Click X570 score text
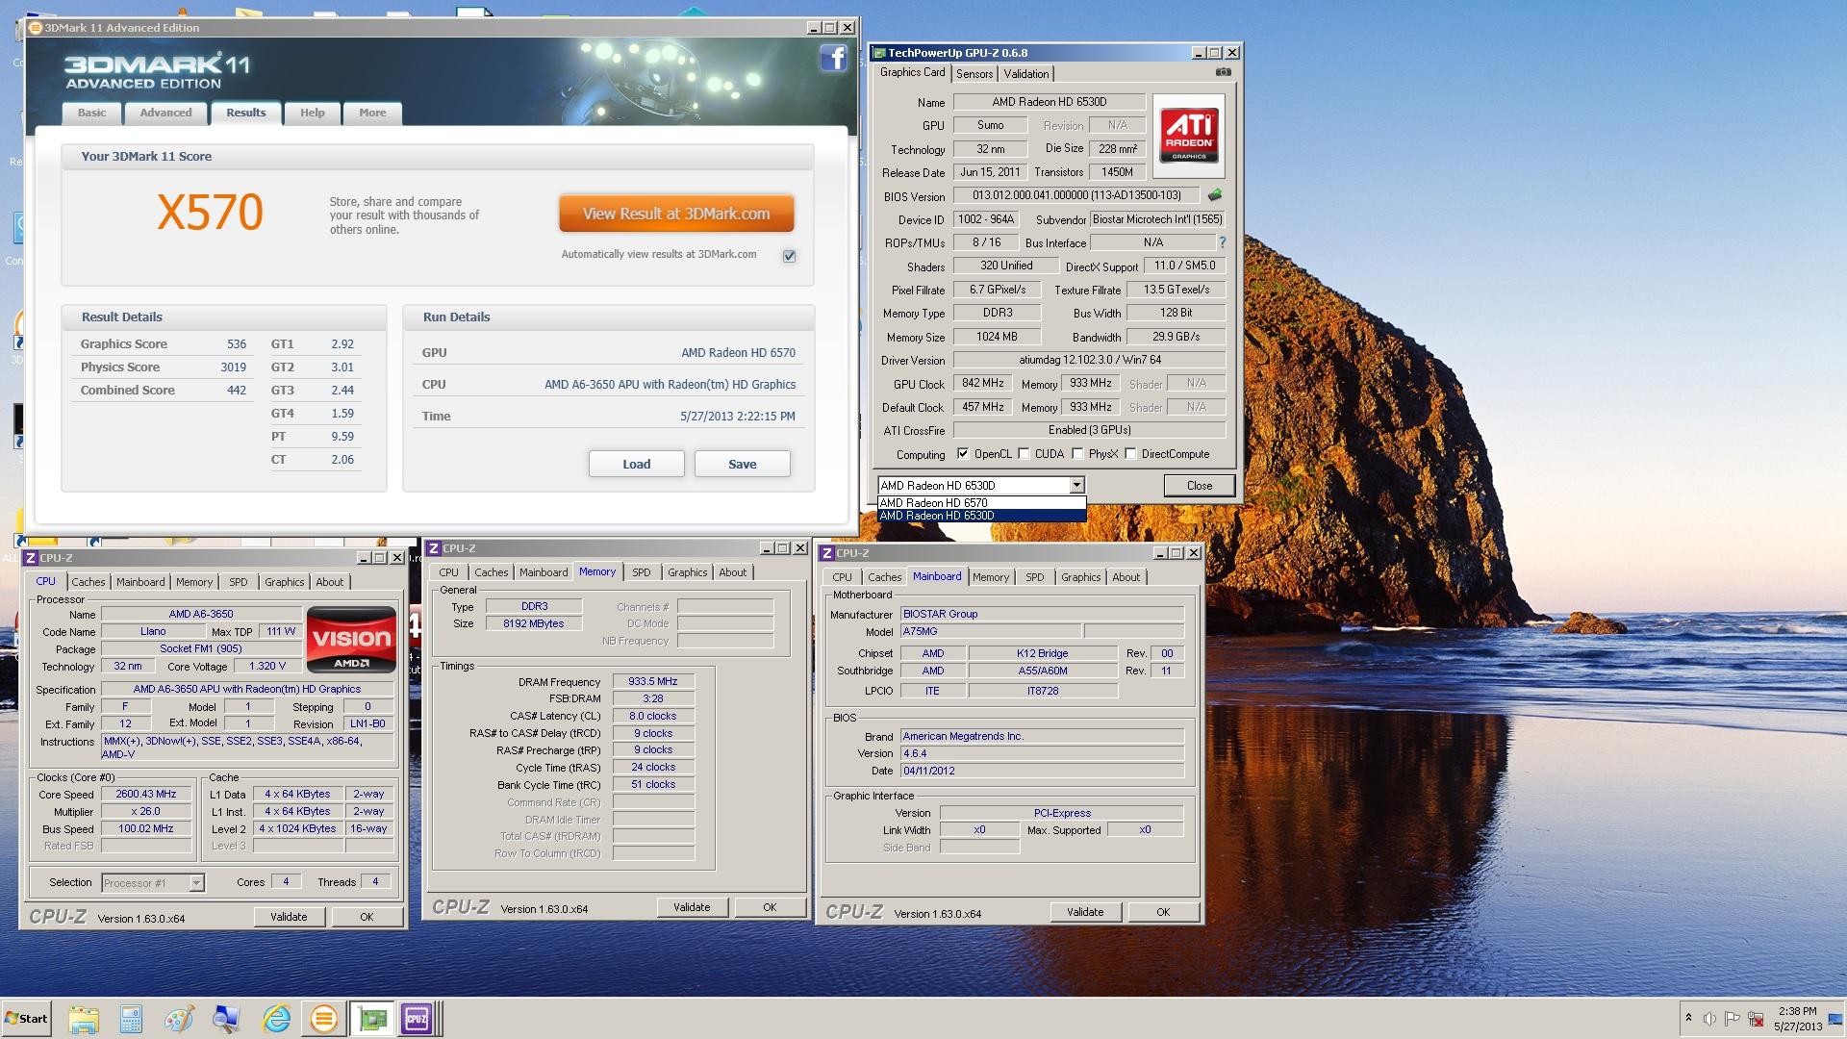1847x1039 pixels. tap(210, 212)
